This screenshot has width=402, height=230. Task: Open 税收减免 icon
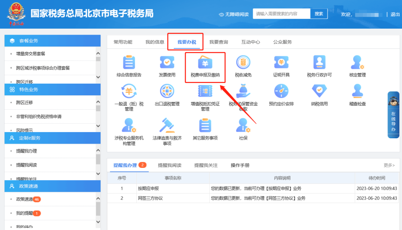[243, 62]
